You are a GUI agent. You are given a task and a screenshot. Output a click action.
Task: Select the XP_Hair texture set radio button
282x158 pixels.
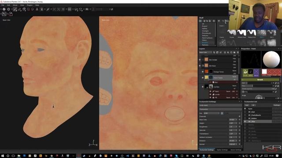click(x=245, y=112)
